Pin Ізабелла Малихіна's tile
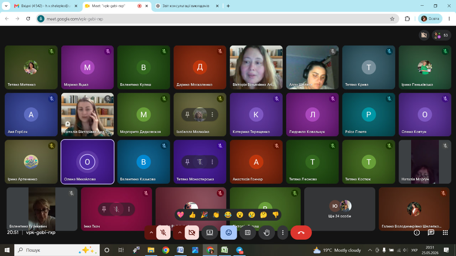The height and width of the screenshot is (256, 456). (187, 114)
